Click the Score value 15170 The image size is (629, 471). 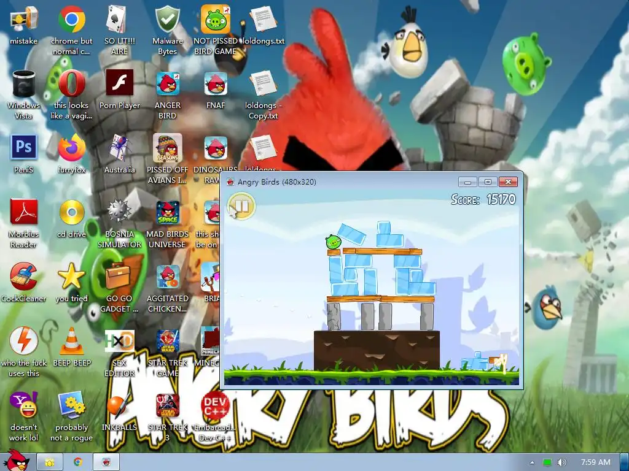pos(501,199)
